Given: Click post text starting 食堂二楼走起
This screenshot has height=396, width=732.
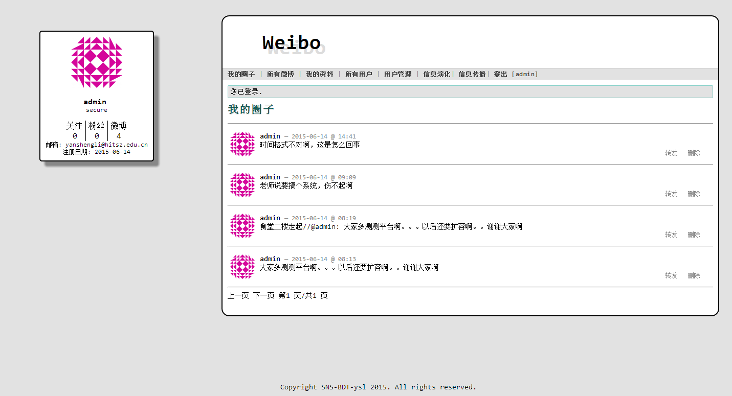Looking at the screenshot, I should pos(391,226).
